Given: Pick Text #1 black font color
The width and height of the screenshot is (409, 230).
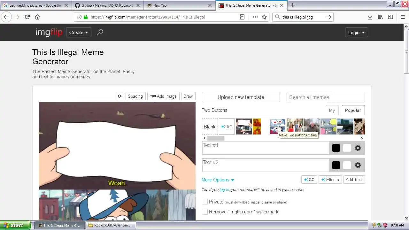Looking at the screenshot, I should tap(336, 148).
